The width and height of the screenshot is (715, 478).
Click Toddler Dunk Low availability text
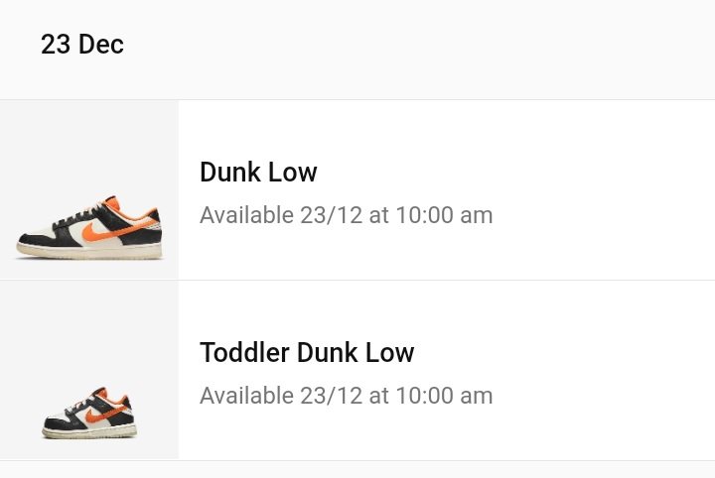point(346,396)
